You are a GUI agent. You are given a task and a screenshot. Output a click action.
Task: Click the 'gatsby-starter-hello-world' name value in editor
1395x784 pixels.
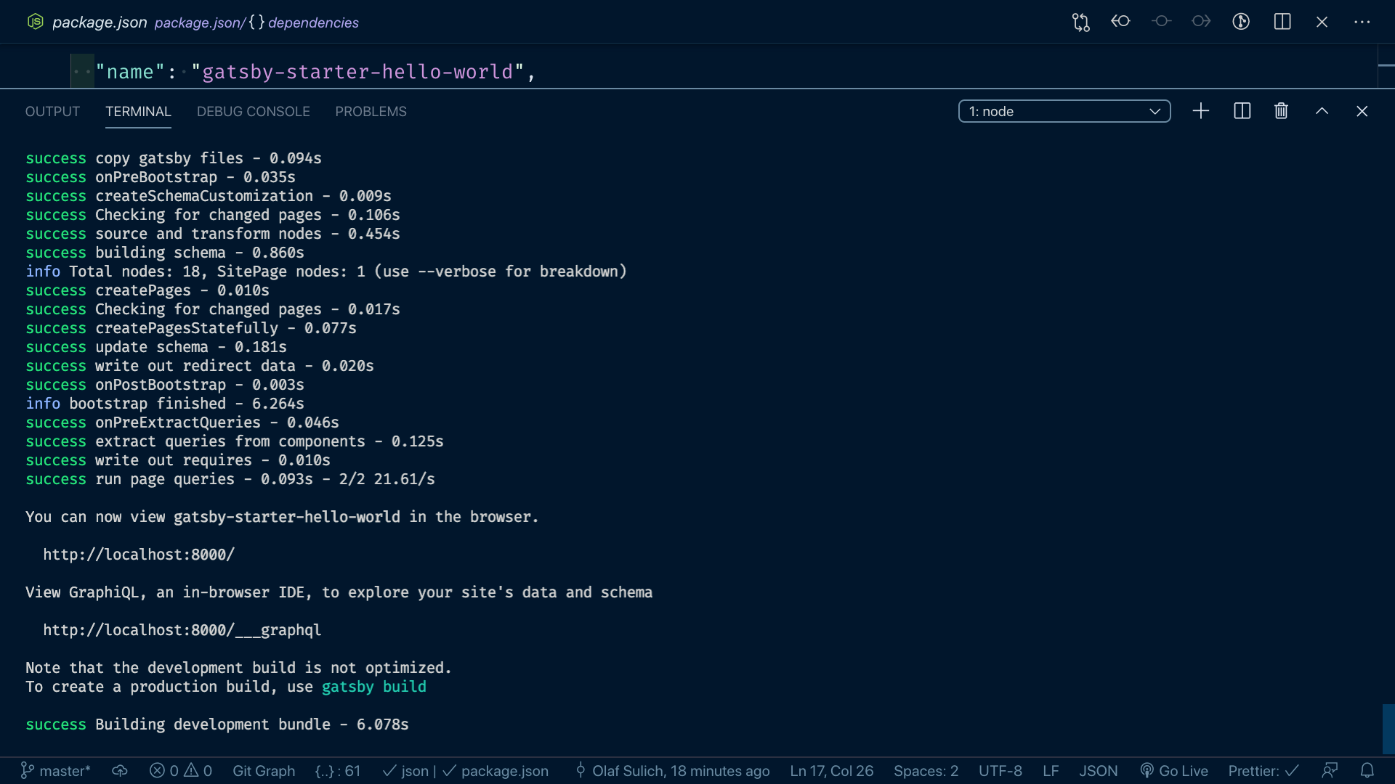357,72
